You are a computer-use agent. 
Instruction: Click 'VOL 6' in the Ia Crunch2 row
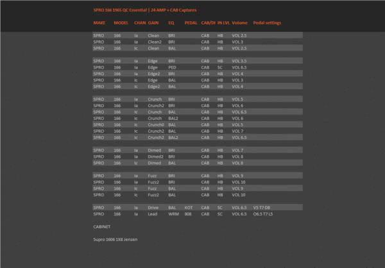[x=237, y=106]
